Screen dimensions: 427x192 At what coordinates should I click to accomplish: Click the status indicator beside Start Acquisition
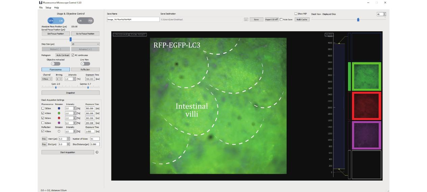(97, 152)
